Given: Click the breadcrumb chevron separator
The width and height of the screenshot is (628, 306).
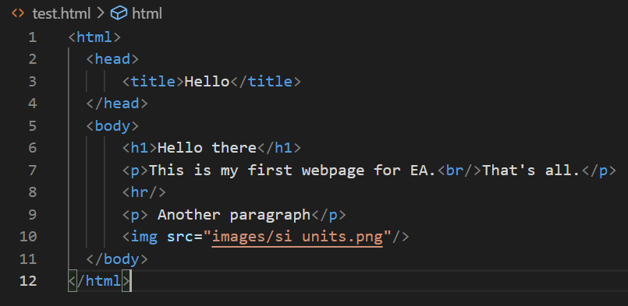Looking at the screenshot, I should pyautogui.click(x=100, y=13).
